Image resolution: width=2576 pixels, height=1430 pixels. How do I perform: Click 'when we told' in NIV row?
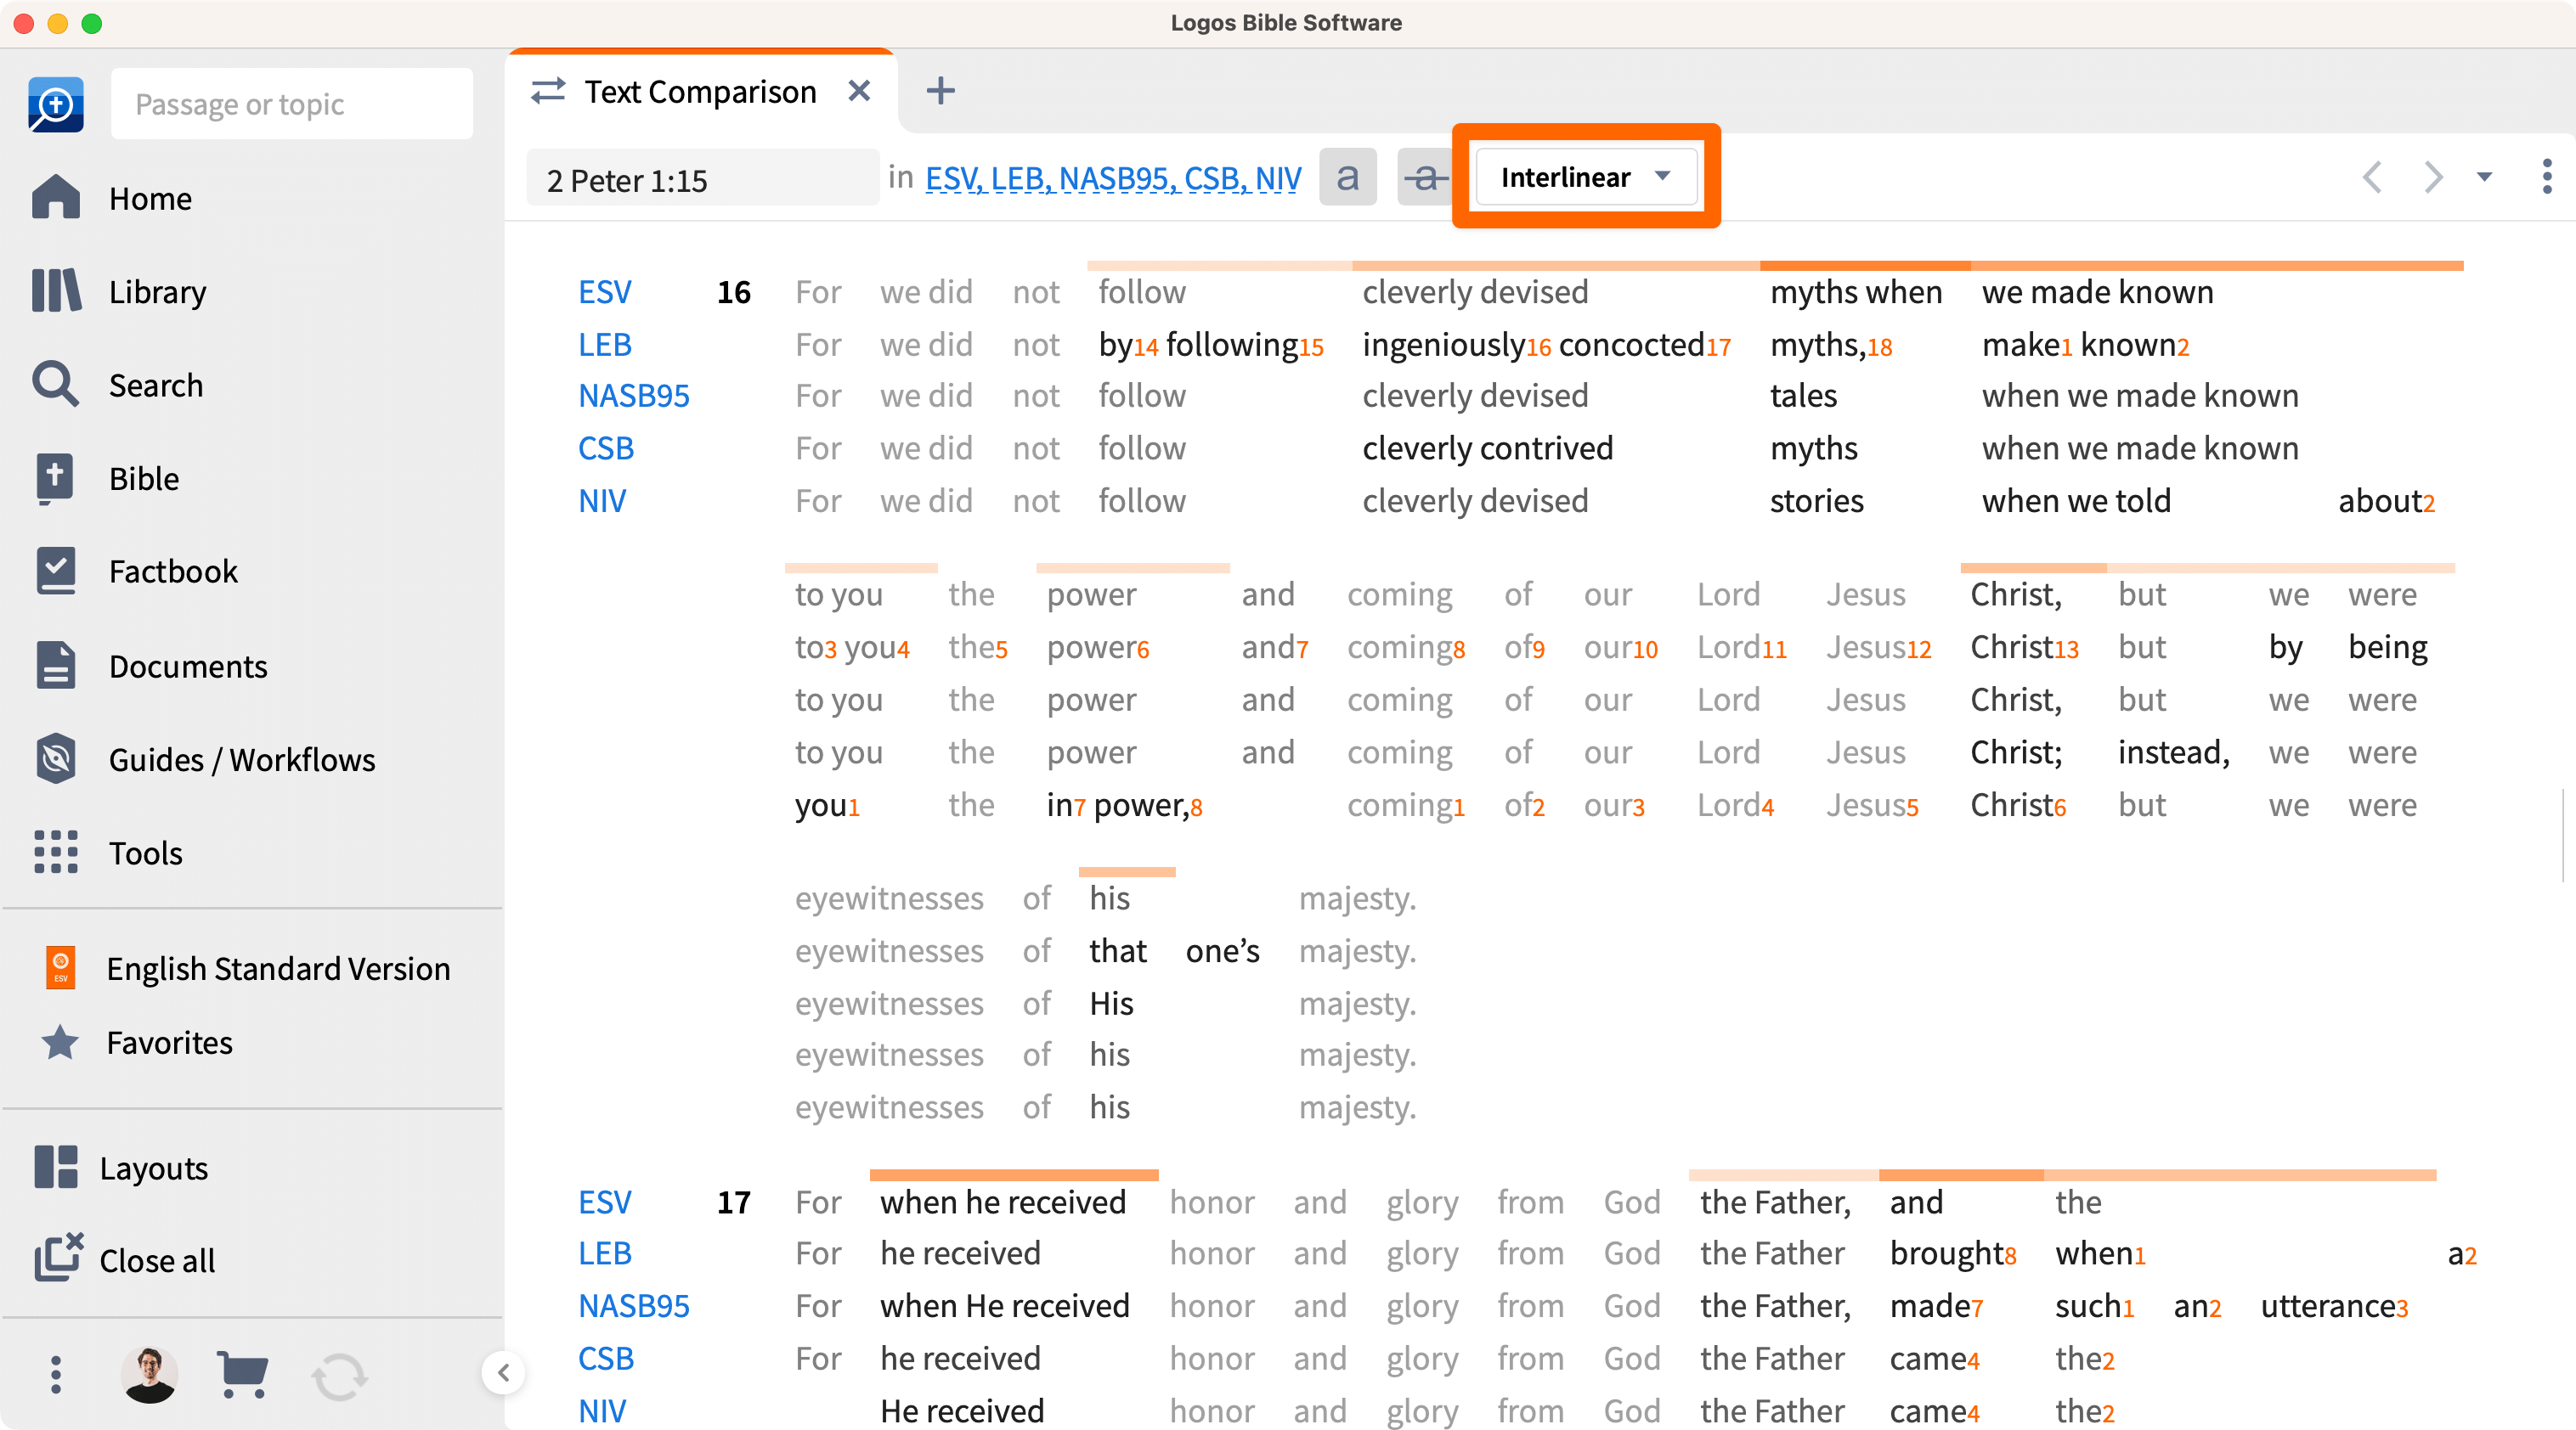[x=2076, y=501]
